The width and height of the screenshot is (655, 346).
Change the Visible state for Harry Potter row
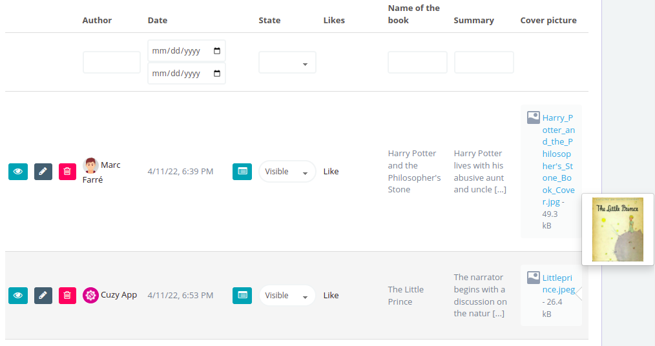click(287, 172)
